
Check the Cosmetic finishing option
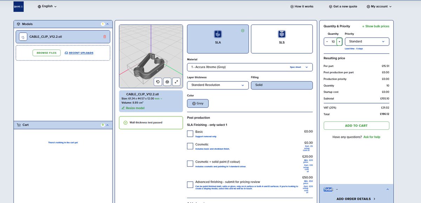[x=190, y=146]
